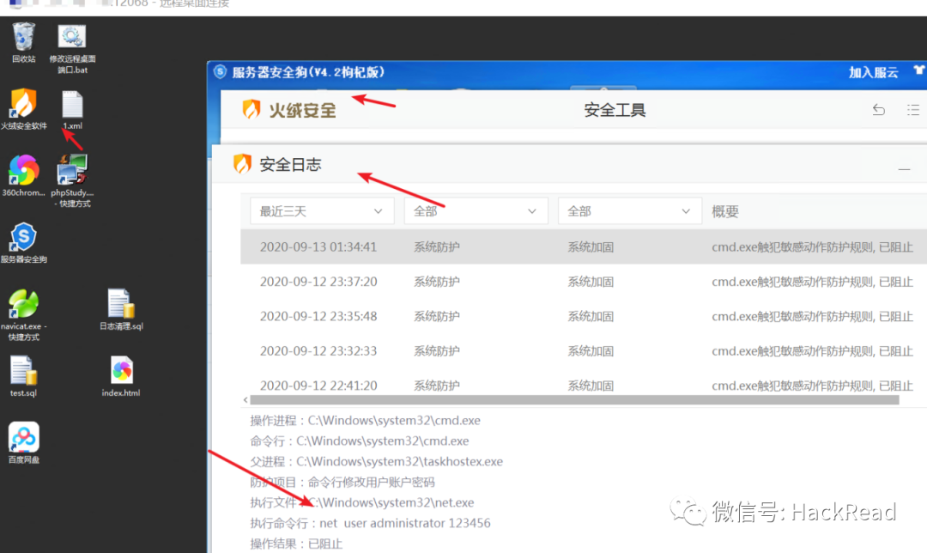Viewport: 927px width, 553px height.
Task: Open the first 全部 category dropdown
Action: point(476,211)
